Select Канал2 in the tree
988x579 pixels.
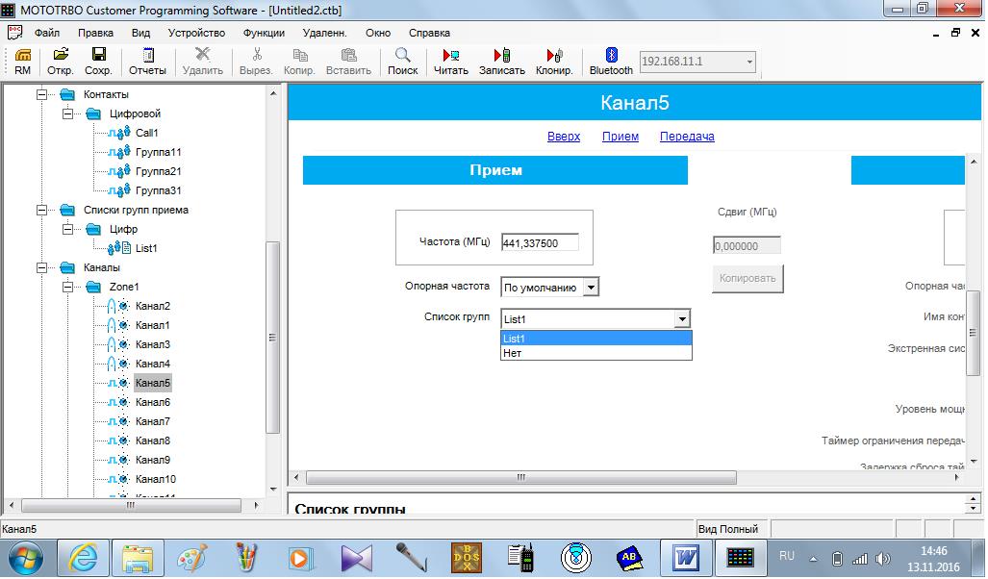[153, 306]
